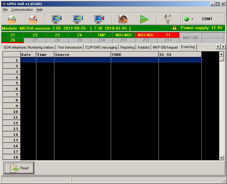The width and height of the screenshot is (227, 184).
Task: Switch to Test transmission tab
Action: (70, 47)
